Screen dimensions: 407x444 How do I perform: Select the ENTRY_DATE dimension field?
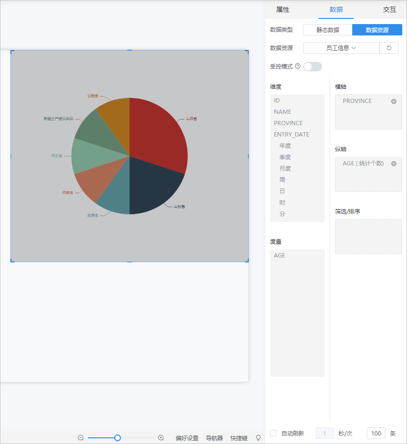click(291, 134)
